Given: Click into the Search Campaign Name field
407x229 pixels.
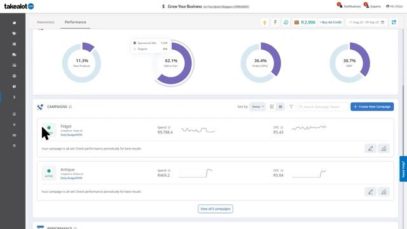Looking at the screenshot, I should [322, 107].
